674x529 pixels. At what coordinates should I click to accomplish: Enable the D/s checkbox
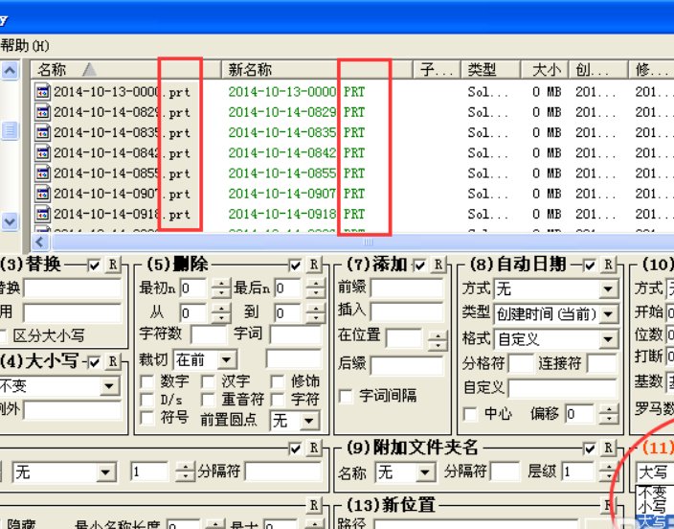coord(147,400)
